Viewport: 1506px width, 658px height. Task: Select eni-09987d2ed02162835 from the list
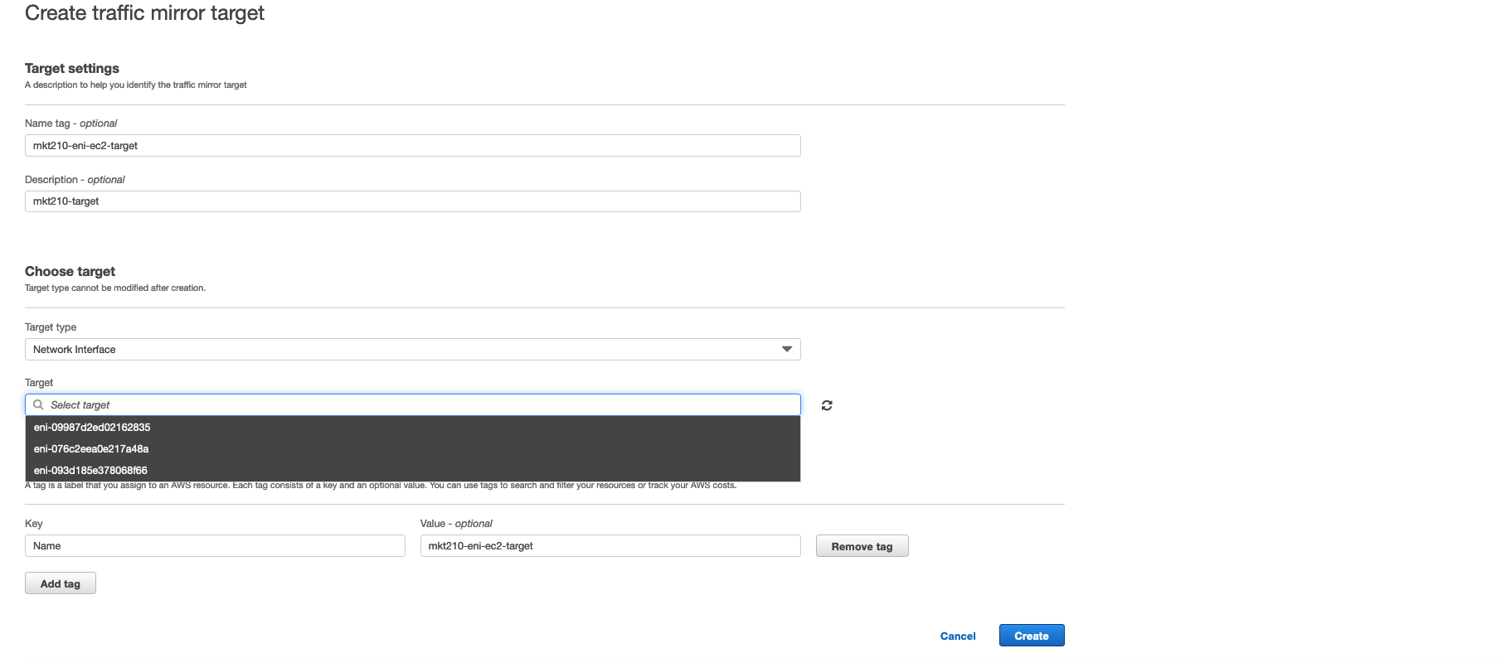[413, 428]
